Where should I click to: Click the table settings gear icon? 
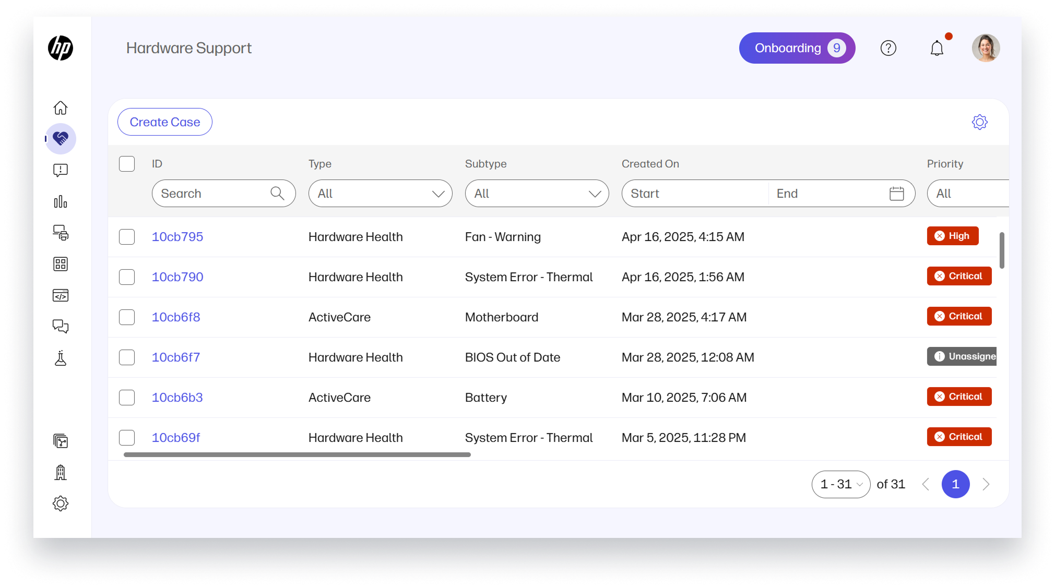(979, 122)
